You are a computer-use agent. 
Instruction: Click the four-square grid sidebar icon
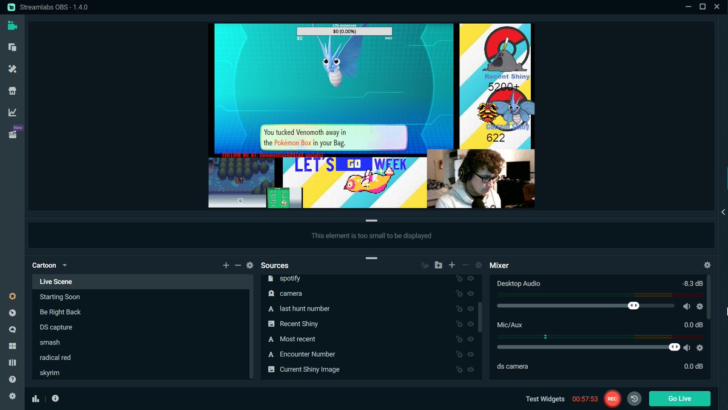(12, 346)
